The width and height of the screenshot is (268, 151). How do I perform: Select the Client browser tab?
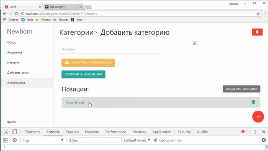click(x=22, y=7)
